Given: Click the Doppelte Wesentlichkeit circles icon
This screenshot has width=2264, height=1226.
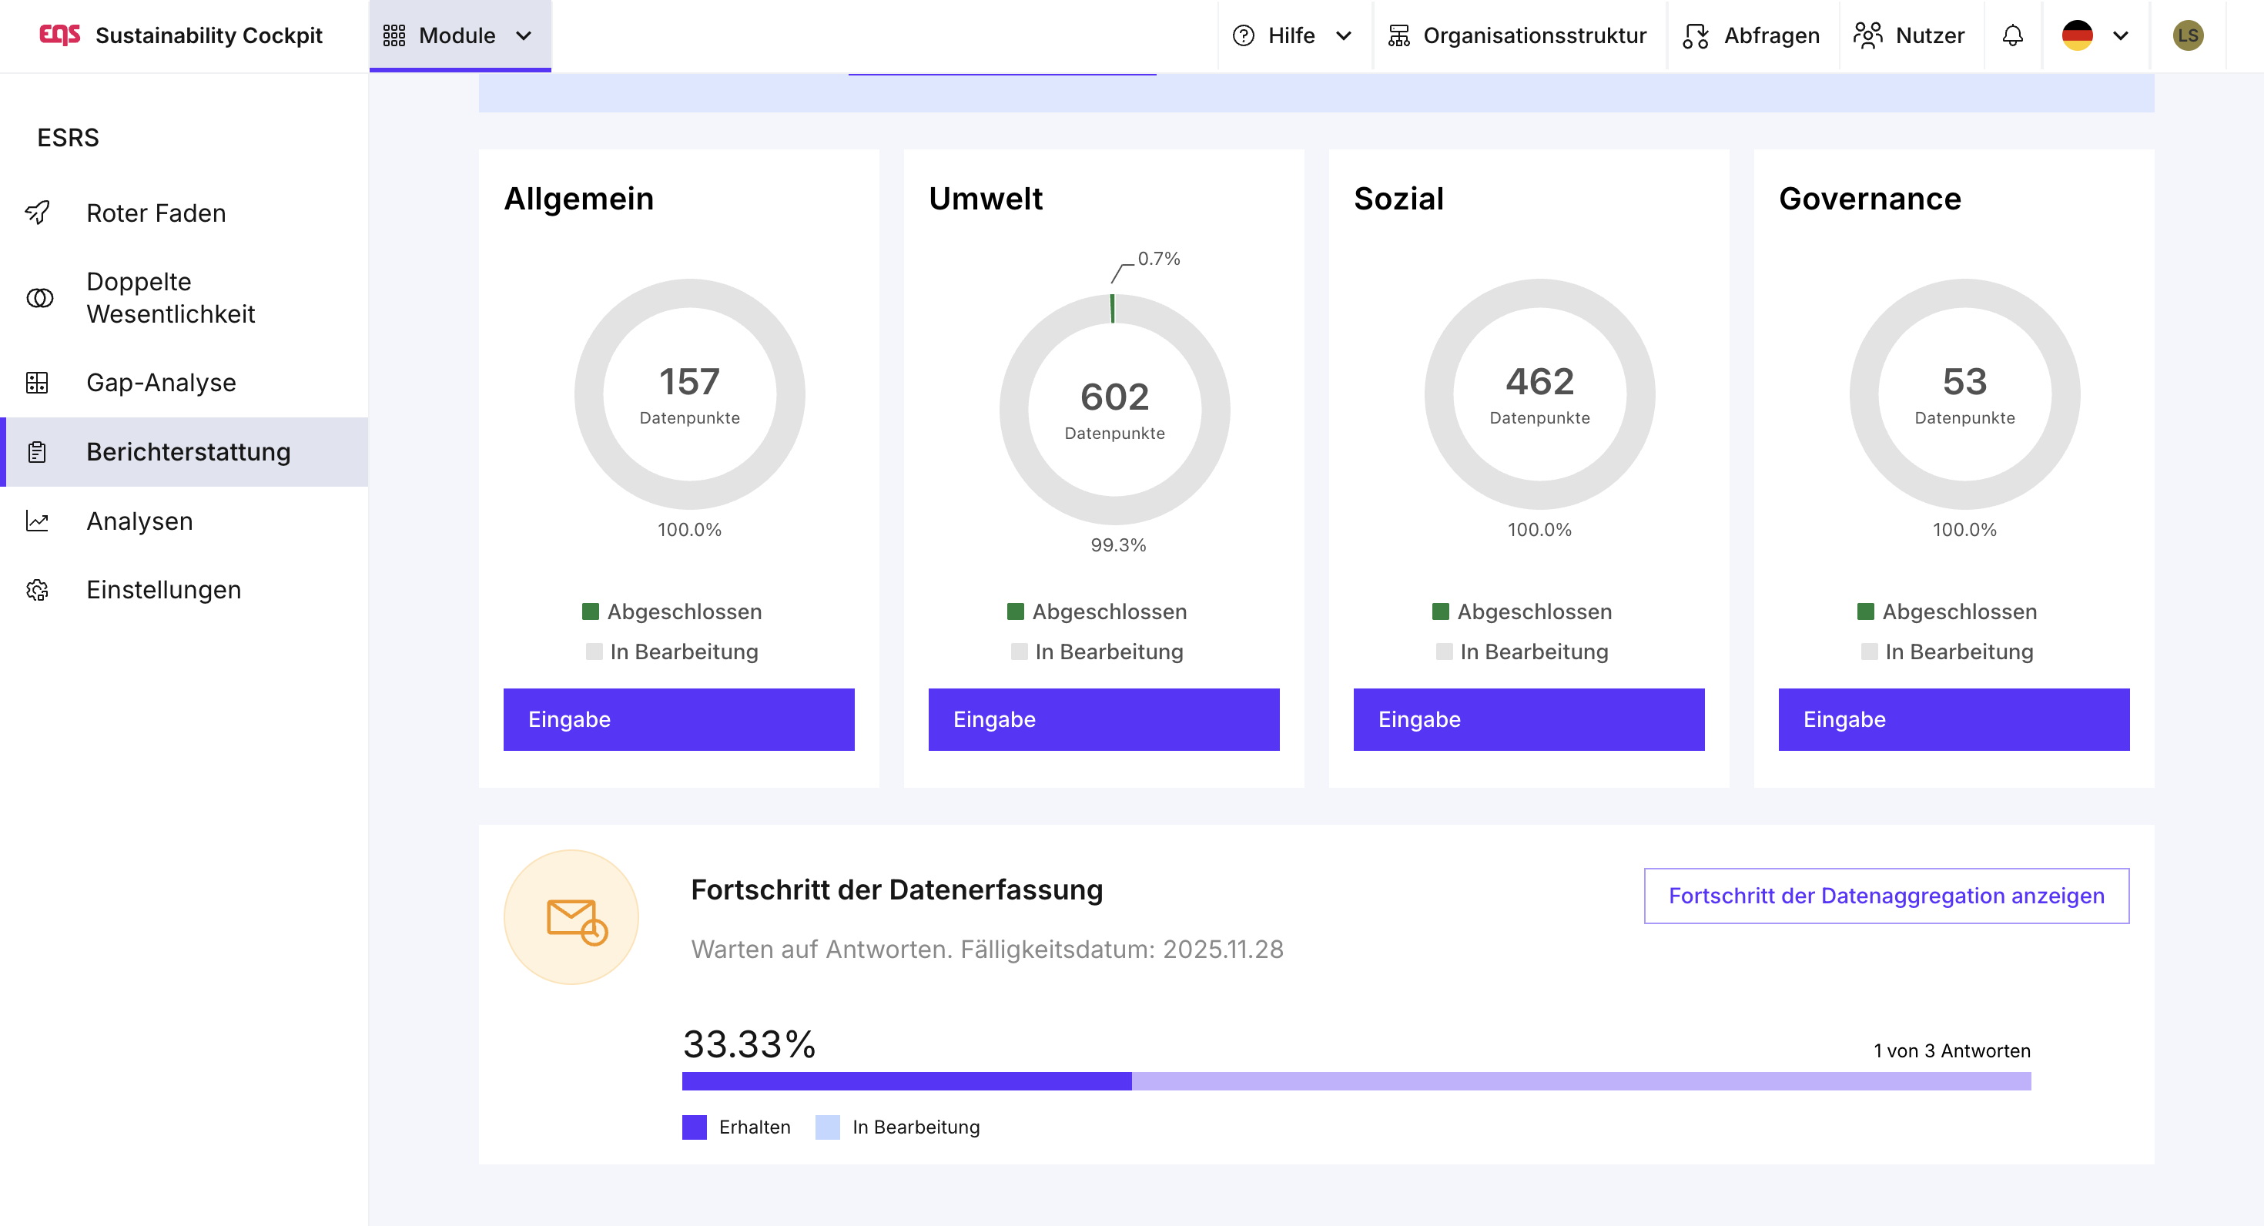Looking at the screenshot, I should [x=39, y=298].
